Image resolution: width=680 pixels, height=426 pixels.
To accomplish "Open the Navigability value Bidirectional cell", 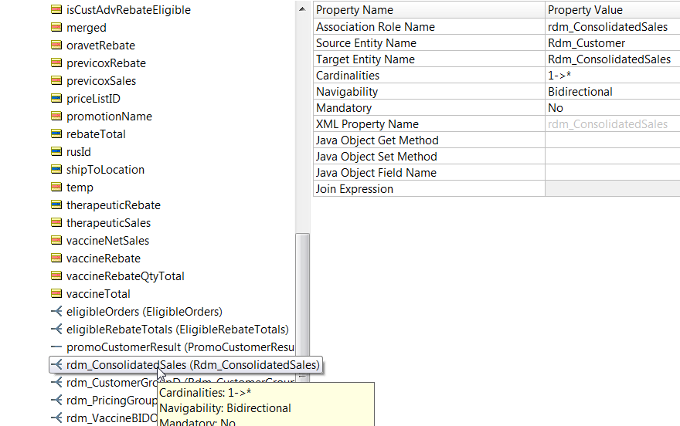I will click(612, 91).
